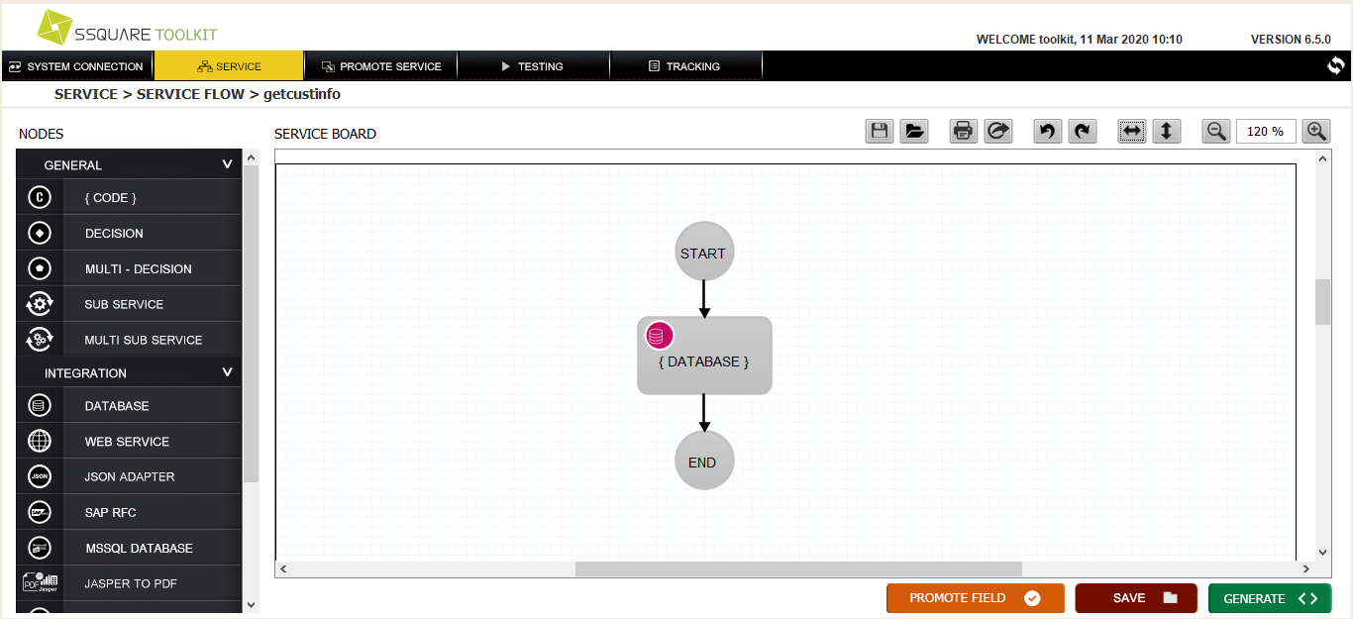Viewport: 1353px width, 619px height.
Task: Click the JASPER TO PDF icon
Action: [x=40, y=583]
